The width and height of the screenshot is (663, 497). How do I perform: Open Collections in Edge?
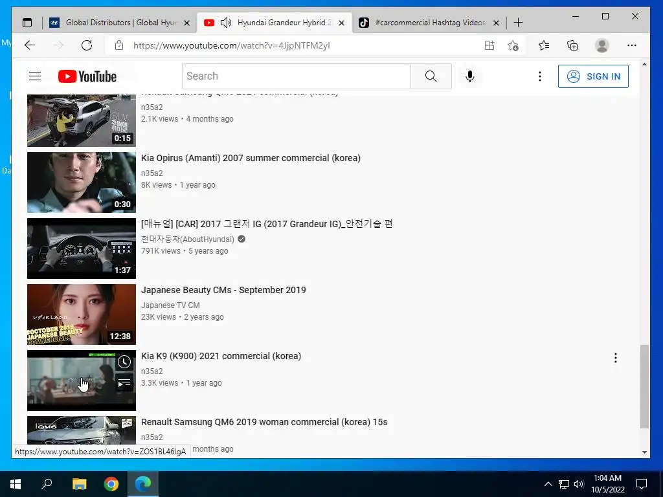[572, 45]
